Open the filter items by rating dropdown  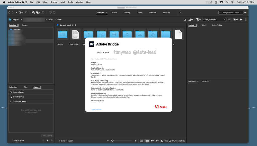pyautogui.click(x=198, y=20)
